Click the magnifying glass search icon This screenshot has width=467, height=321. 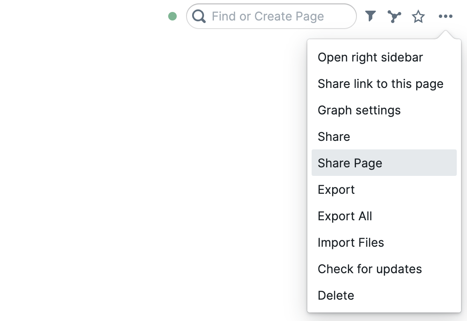199,17
